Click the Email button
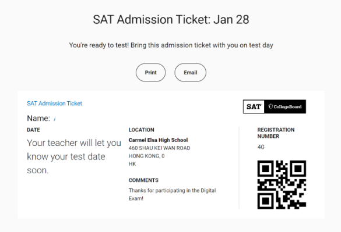Image resolution: width=341 pixels, height=232 pixels. pos(190,73)
